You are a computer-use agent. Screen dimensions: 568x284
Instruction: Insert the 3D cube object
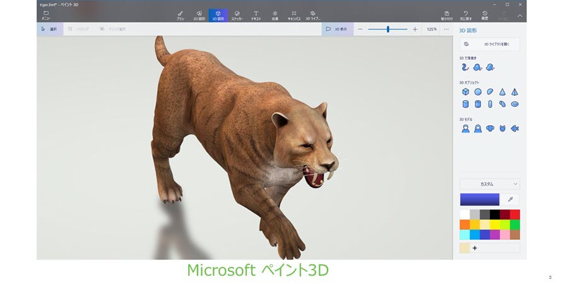click(x=465, y=92)
